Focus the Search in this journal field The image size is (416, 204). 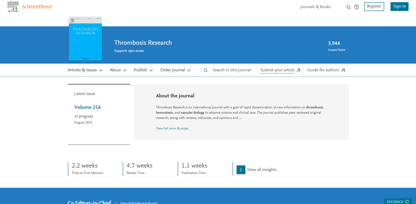coord(231,70)
